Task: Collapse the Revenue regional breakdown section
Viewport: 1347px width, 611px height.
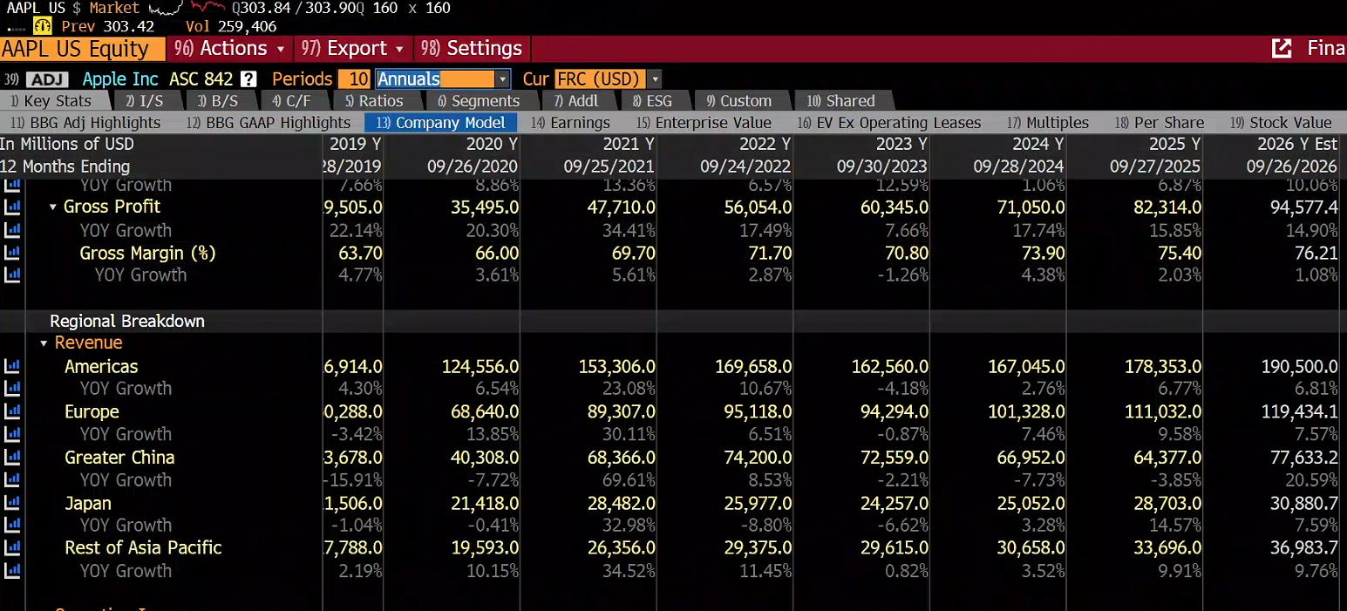Action: point(44,343)
